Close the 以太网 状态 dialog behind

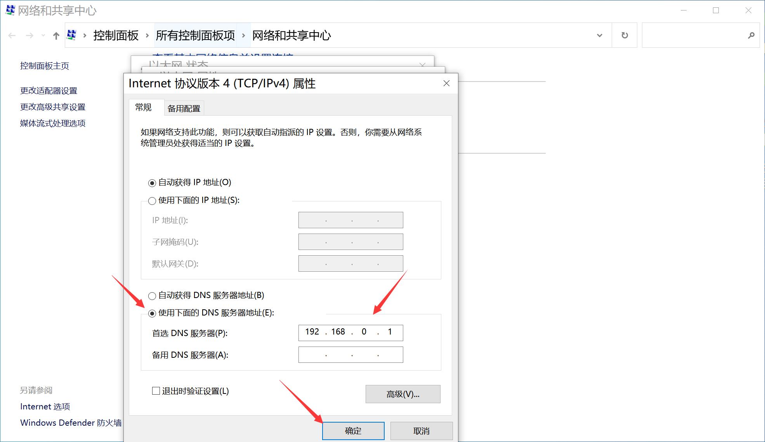coord(423,64)
